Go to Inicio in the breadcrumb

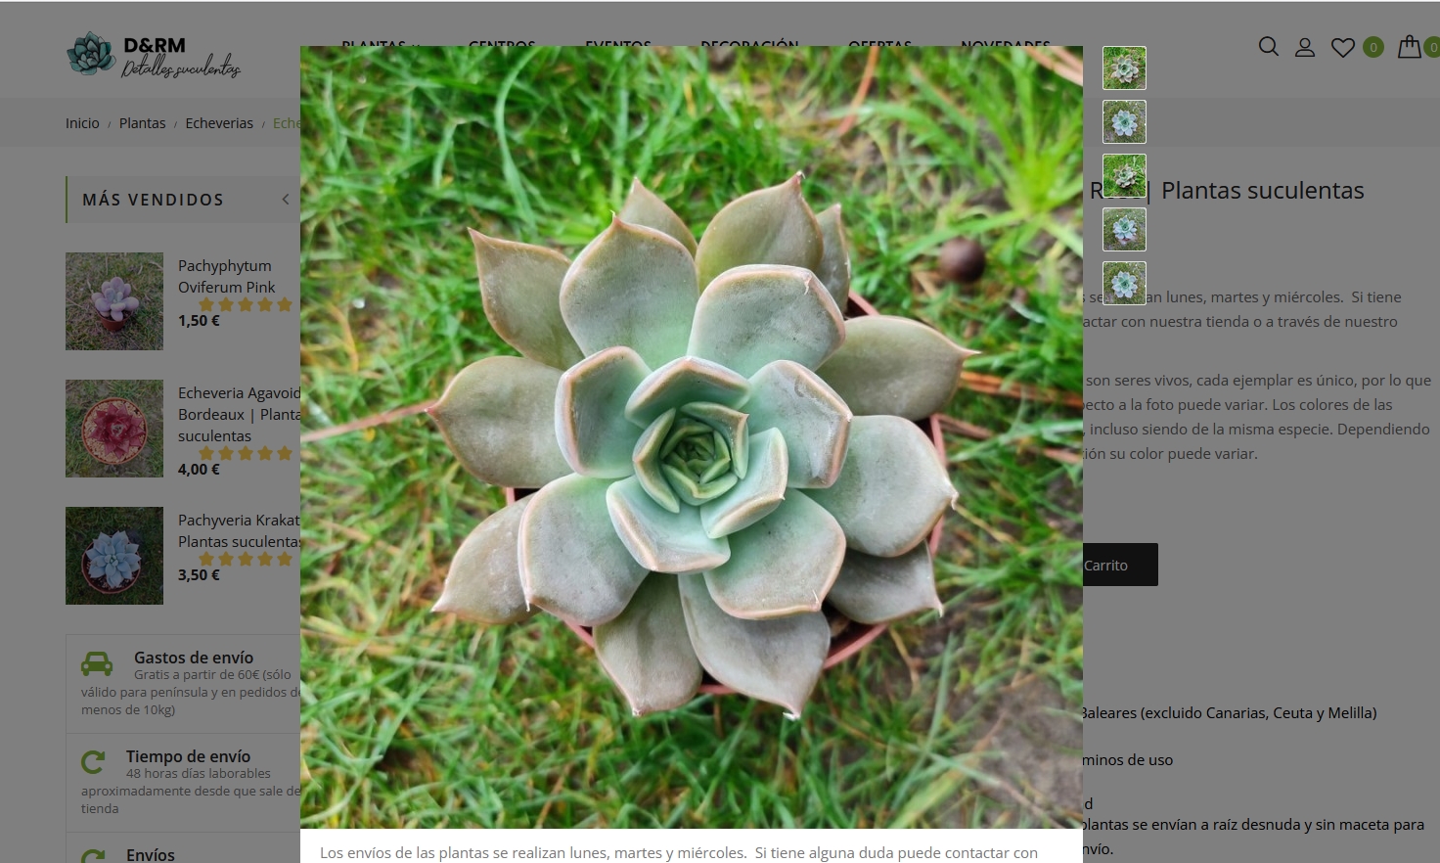click(82, 123)
